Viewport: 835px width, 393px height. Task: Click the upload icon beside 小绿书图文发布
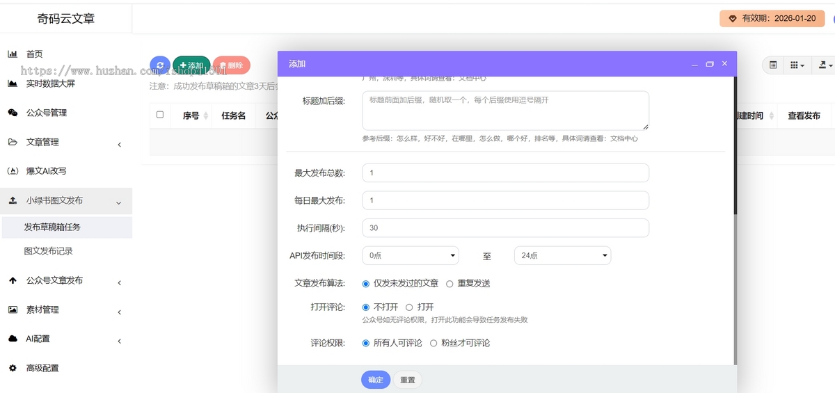tap(13, 200)
